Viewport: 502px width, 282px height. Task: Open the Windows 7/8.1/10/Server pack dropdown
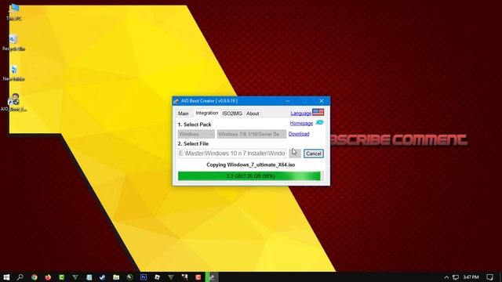point(251,134)
